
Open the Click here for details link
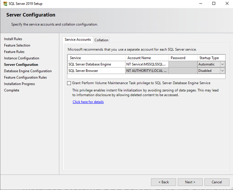(88, 102)
